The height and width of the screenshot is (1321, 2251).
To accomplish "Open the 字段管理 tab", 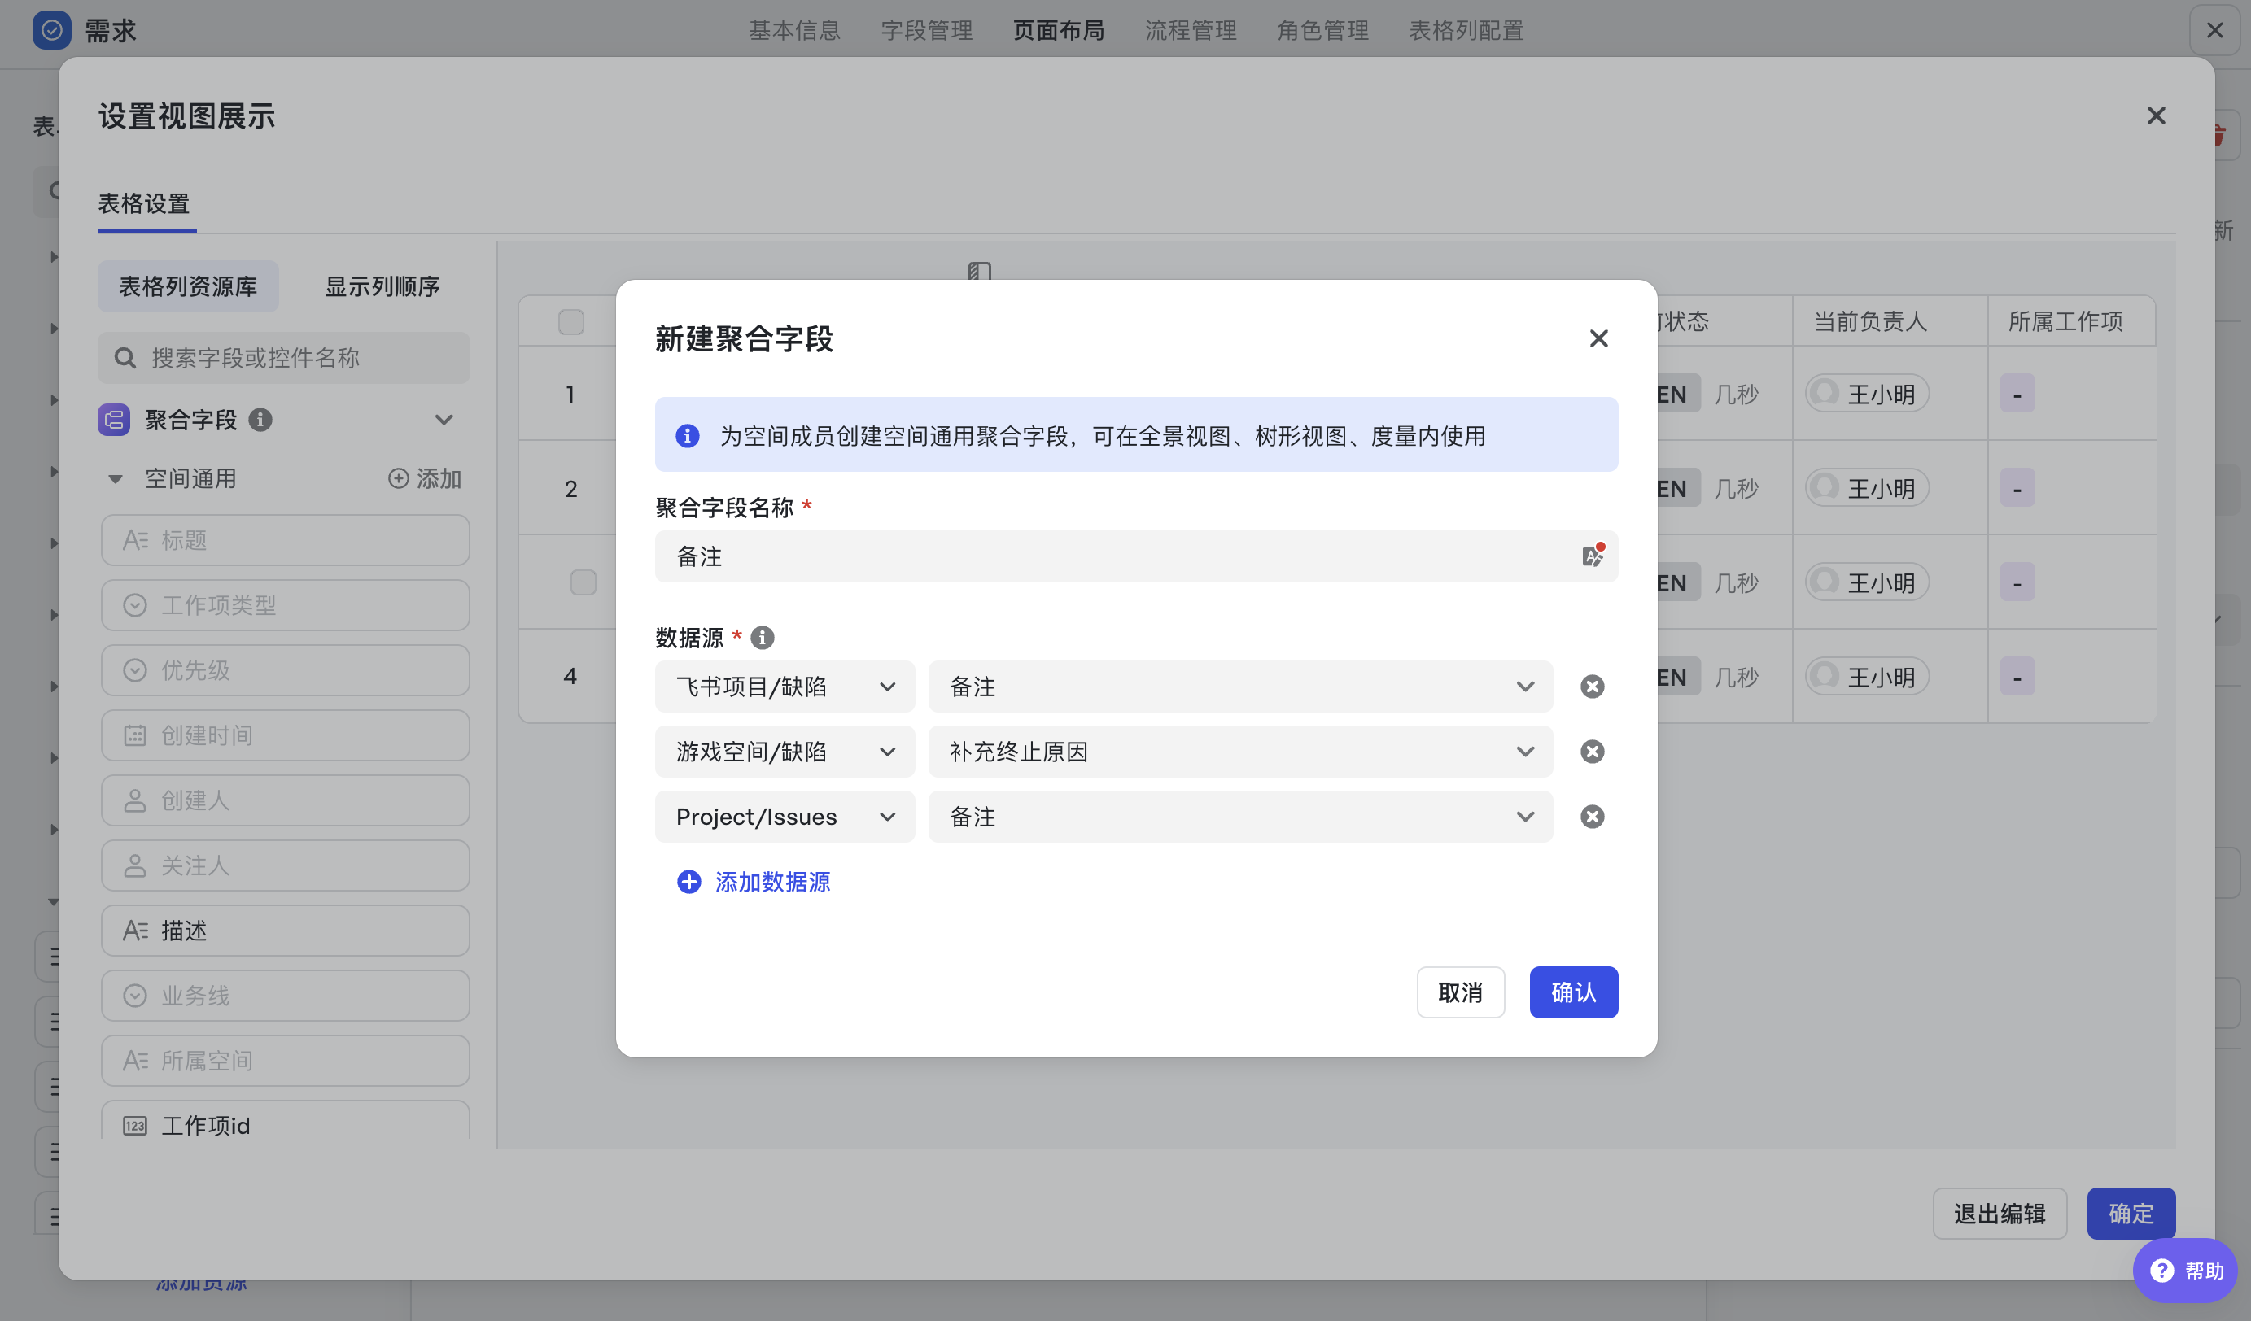I will (x=926, y=30).
